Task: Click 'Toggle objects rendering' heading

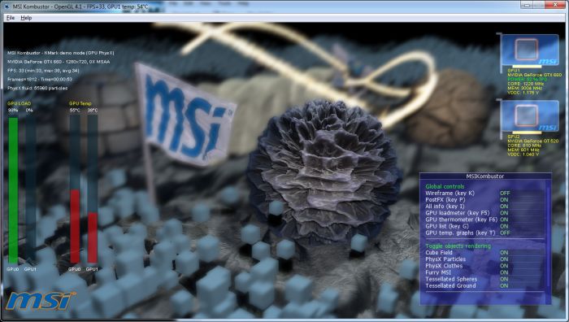Action: coord(458,246)
